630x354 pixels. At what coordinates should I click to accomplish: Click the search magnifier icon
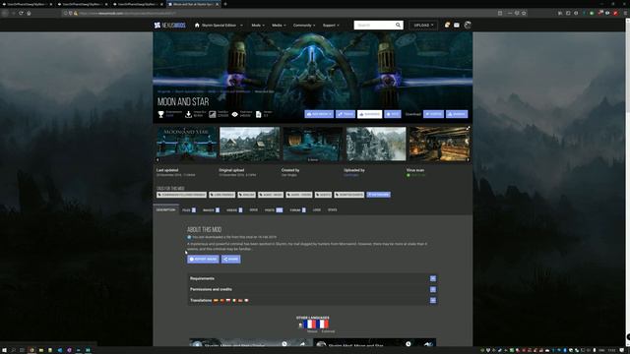398,25
